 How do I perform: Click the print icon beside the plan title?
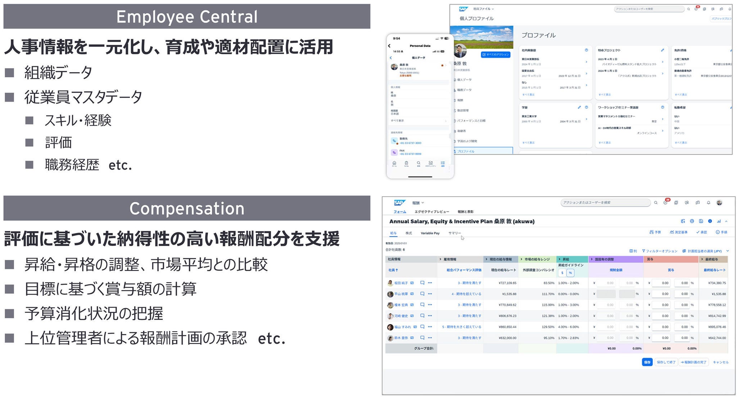pos(692,221)
